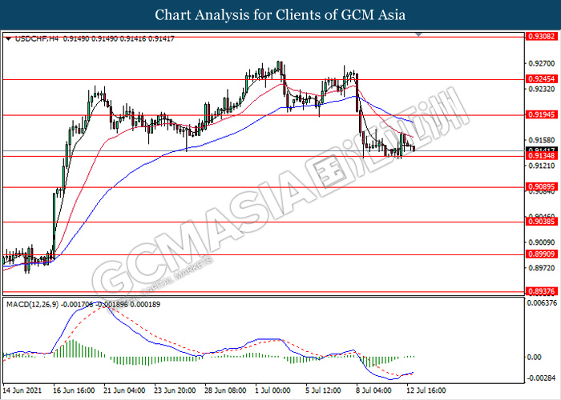Click the black triangle beside USDCHF,H4
This screenshot has height=400, width=561.
(8, 38)
